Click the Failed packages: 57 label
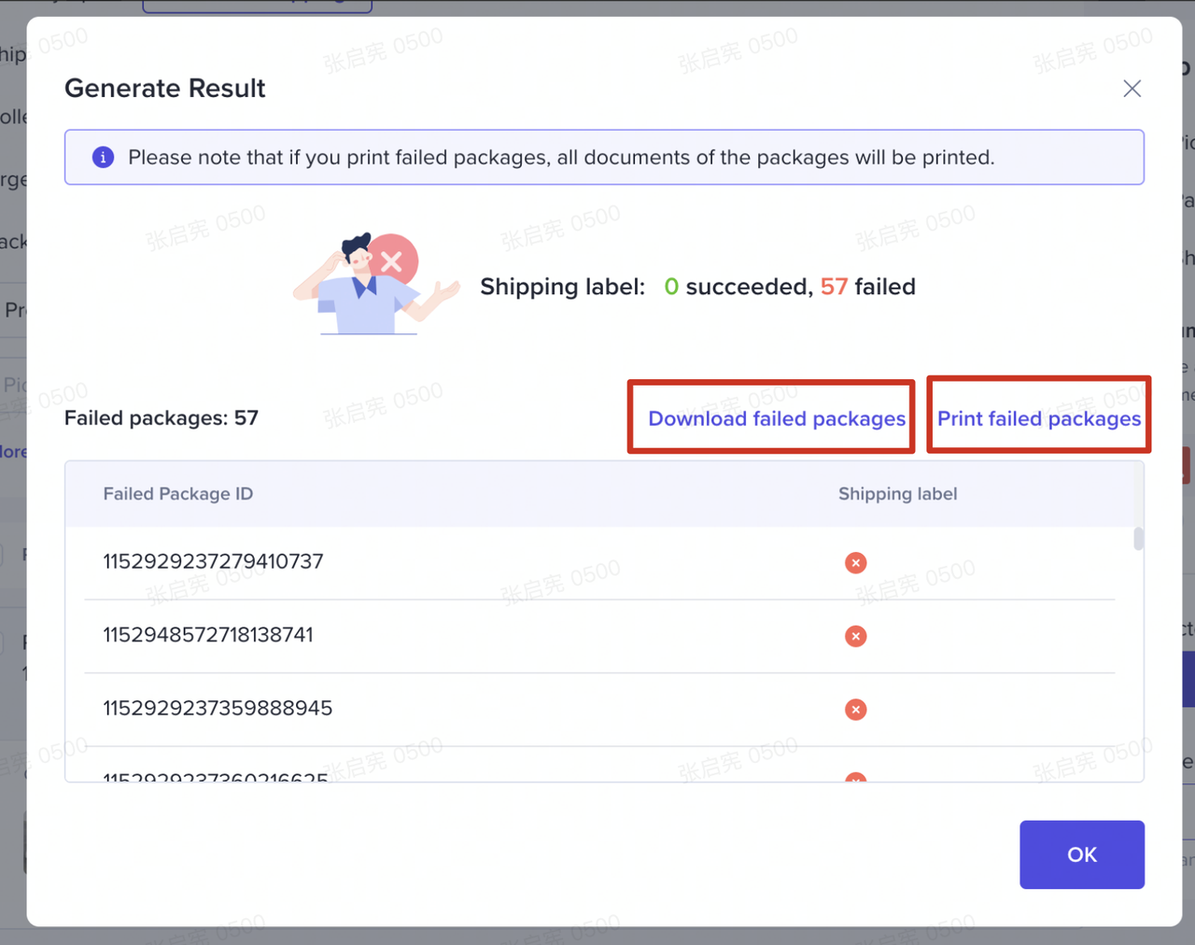 click(162, 418)
